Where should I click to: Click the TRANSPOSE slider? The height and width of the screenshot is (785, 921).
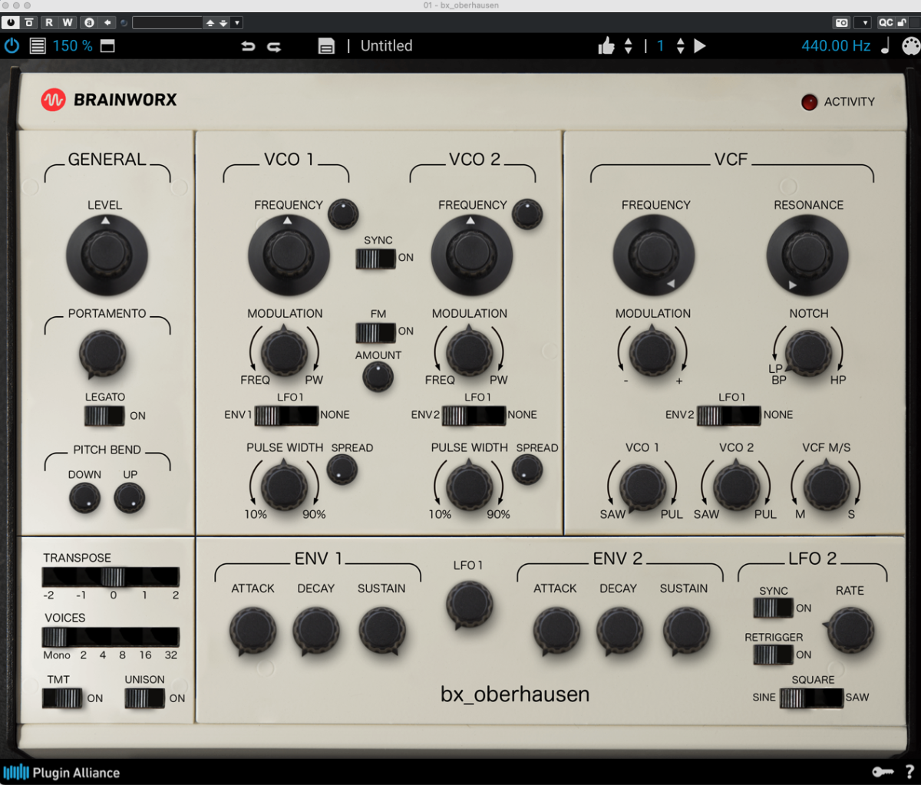point(111,577)
